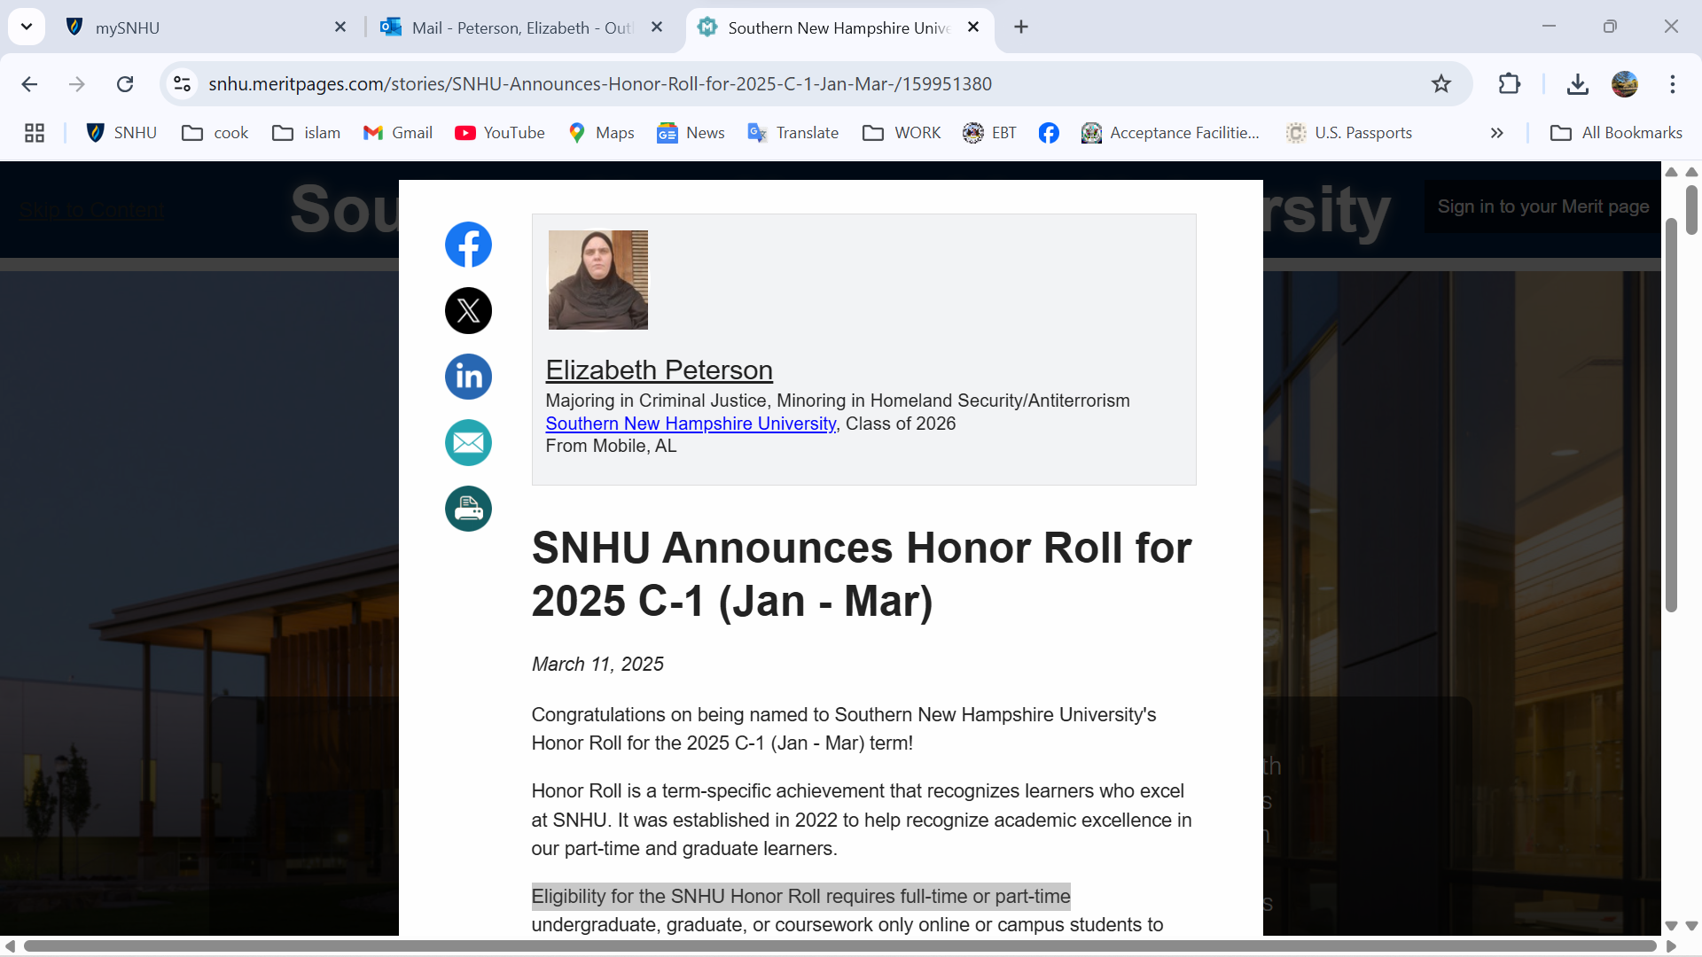The height and width of the screenshot is (957, 1702).
Task: Open the YouTube bookmark
Action: [500, 133]
